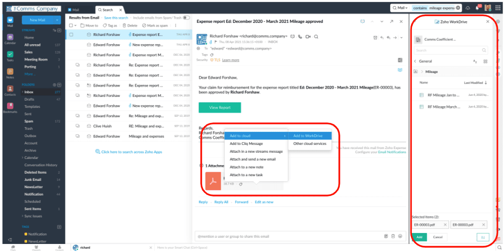Click the reply arrow icon
This screenshot has height=252, width=504.
click(382, 37)
